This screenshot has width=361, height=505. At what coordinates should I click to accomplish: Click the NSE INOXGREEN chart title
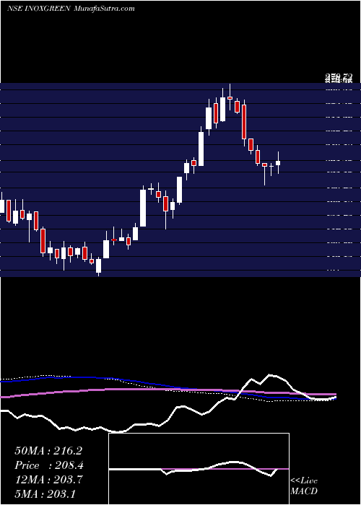click(x=39, y=9)
